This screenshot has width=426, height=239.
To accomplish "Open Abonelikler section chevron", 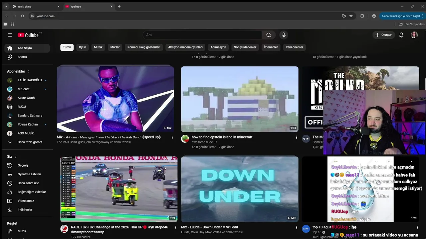I will coord(29,71).
